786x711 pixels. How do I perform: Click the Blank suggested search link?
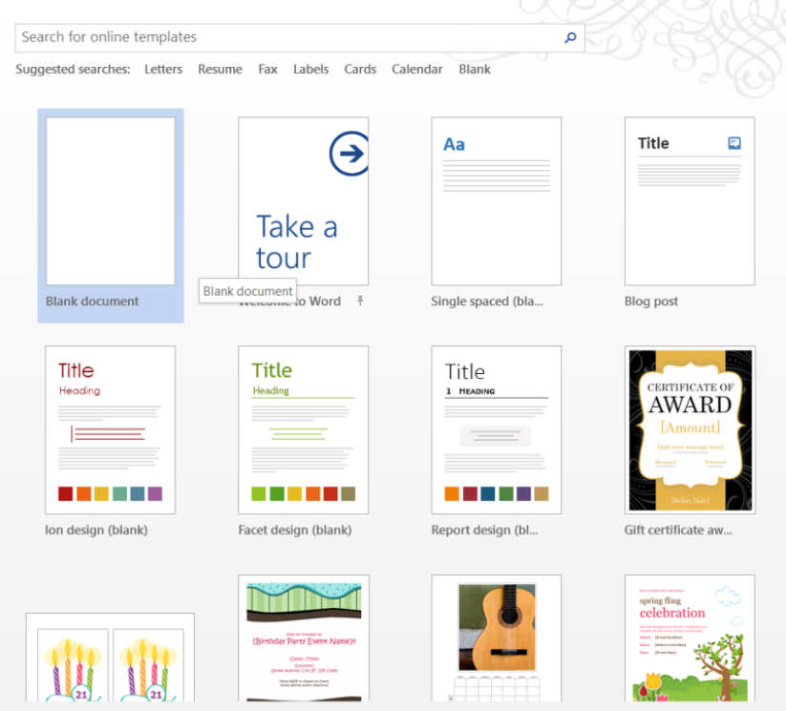475,70
